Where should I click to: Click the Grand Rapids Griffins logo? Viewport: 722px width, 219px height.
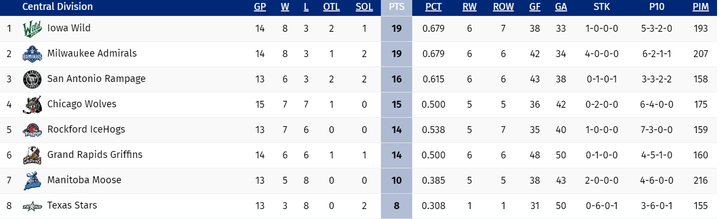click(x=31, y=155)
